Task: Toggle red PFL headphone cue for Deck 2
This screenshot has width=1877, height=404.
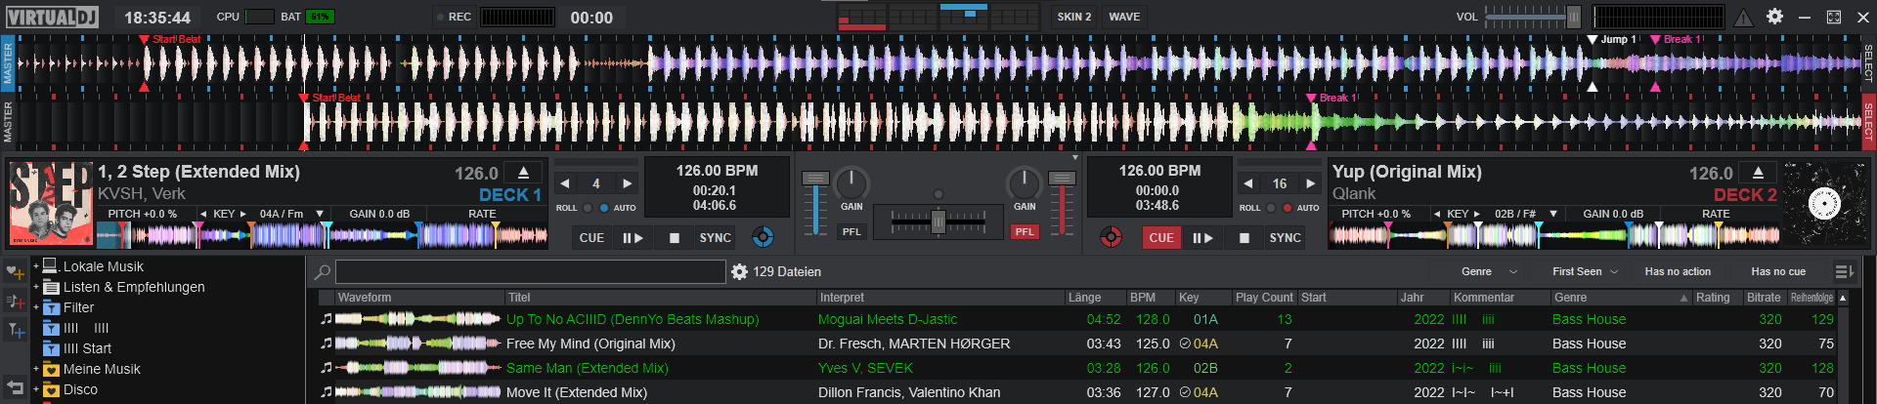Action: pos(1024,231)
